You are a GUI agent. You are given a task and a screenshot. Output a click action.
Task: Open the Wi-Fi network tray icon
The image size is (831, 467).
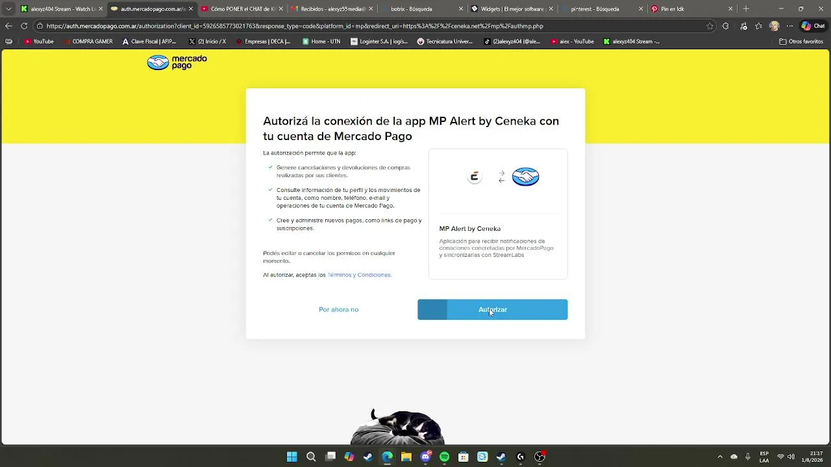[x=780, y=457]
